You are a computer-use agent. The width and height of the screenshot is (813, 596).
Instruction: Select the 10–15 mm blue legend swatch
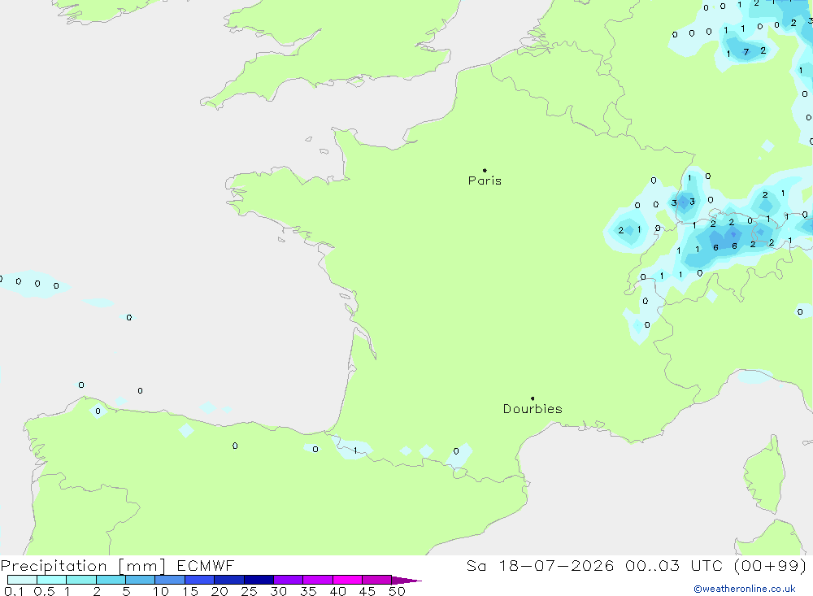click(170, 580)
